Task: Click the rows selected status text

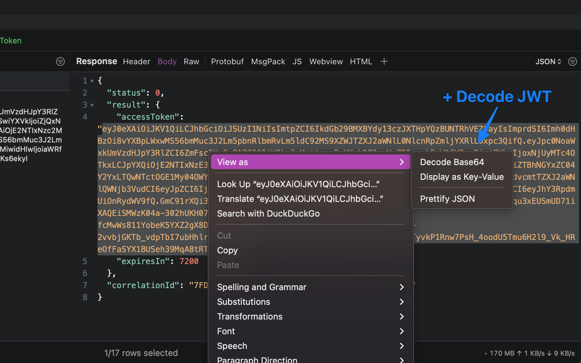Action: click(141, 353)
